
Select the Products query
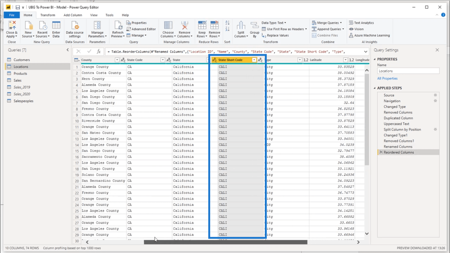pyautogui.click(x=38, y=74)
